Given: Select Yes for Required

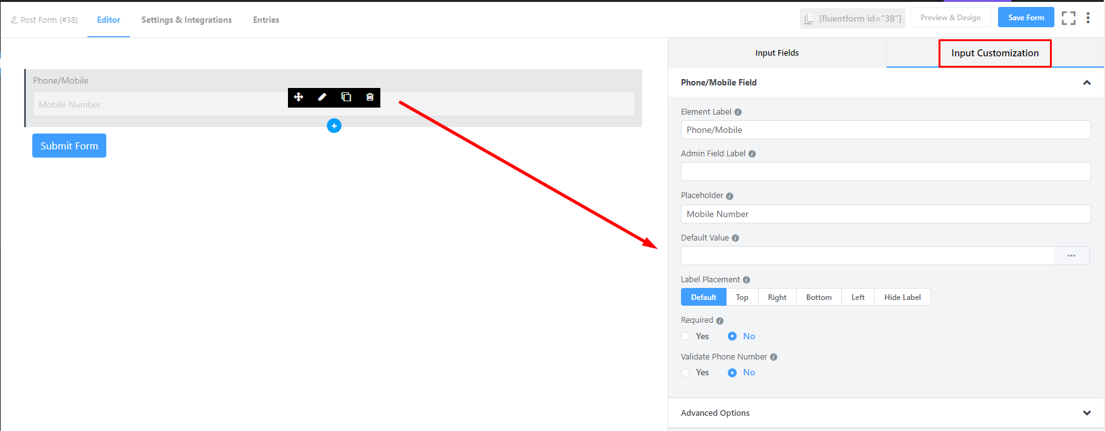Looking at the screenshot, I should point(686,336).
